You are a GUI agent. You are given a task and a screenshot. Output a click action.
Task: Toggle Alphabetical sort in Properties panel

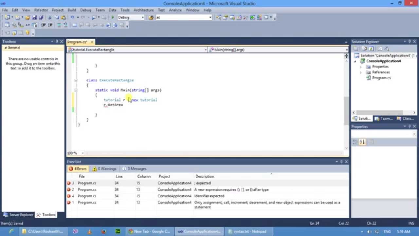(362, 142)
